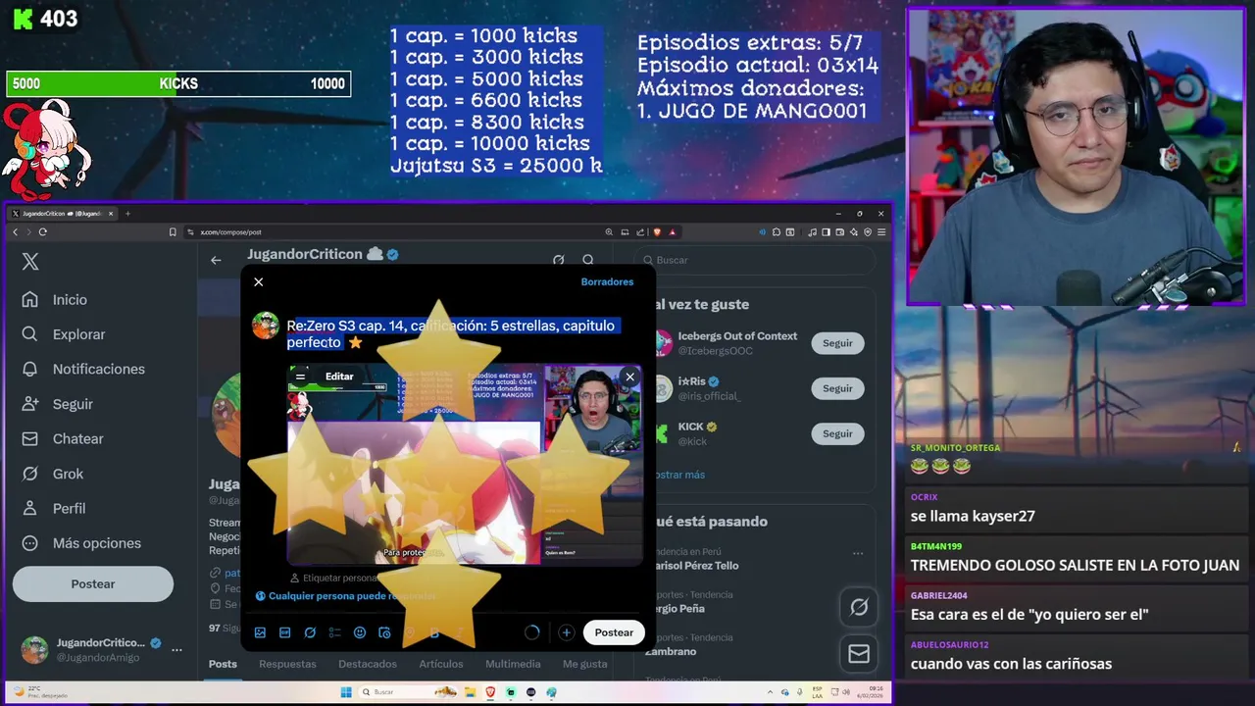The image size is (1255, 706).
Task: Click the X logo in the sidebar
Action: [30, 262]
